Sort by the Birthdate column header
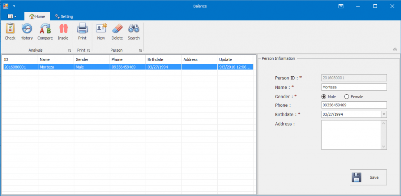The height and width of the screenshot is (196, 401). coord(163,59)
